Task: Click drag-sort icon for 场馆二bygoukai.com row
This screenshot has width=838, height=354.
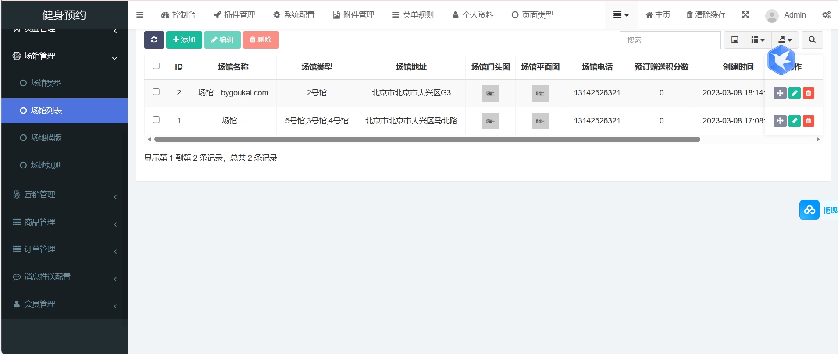Action: click(x=780, y=93)
